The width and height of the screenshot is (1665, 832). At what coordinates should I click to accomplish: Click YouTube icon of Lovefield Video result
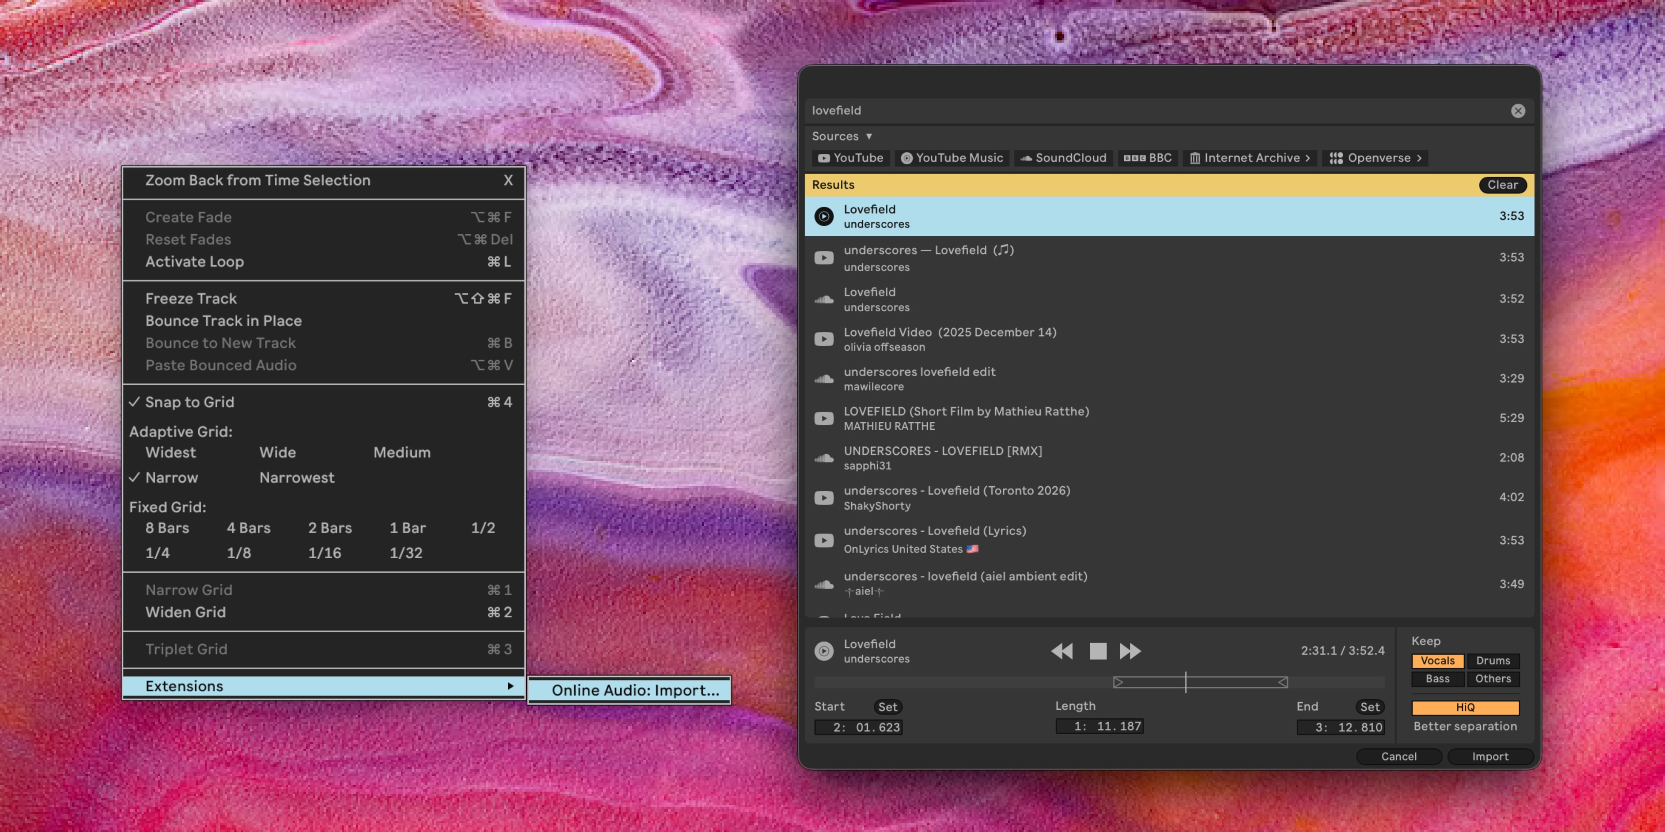click(823, 339)
